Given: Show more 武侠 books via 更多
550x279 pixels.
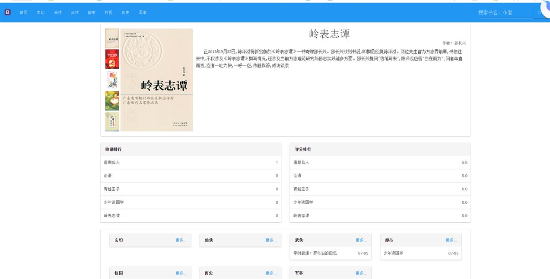Looking at the screenshot, I should pyautogui.click(x=361, y=240).
